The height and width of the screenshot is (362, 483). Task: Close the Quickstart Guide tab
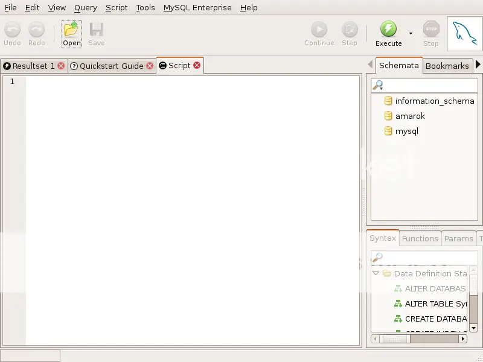pos(150,66)
